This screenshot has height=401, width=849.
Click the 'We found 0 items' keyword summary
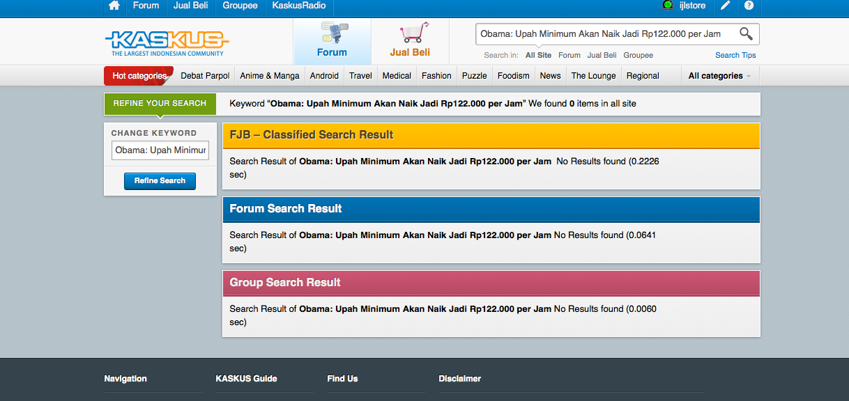(433, 104)
